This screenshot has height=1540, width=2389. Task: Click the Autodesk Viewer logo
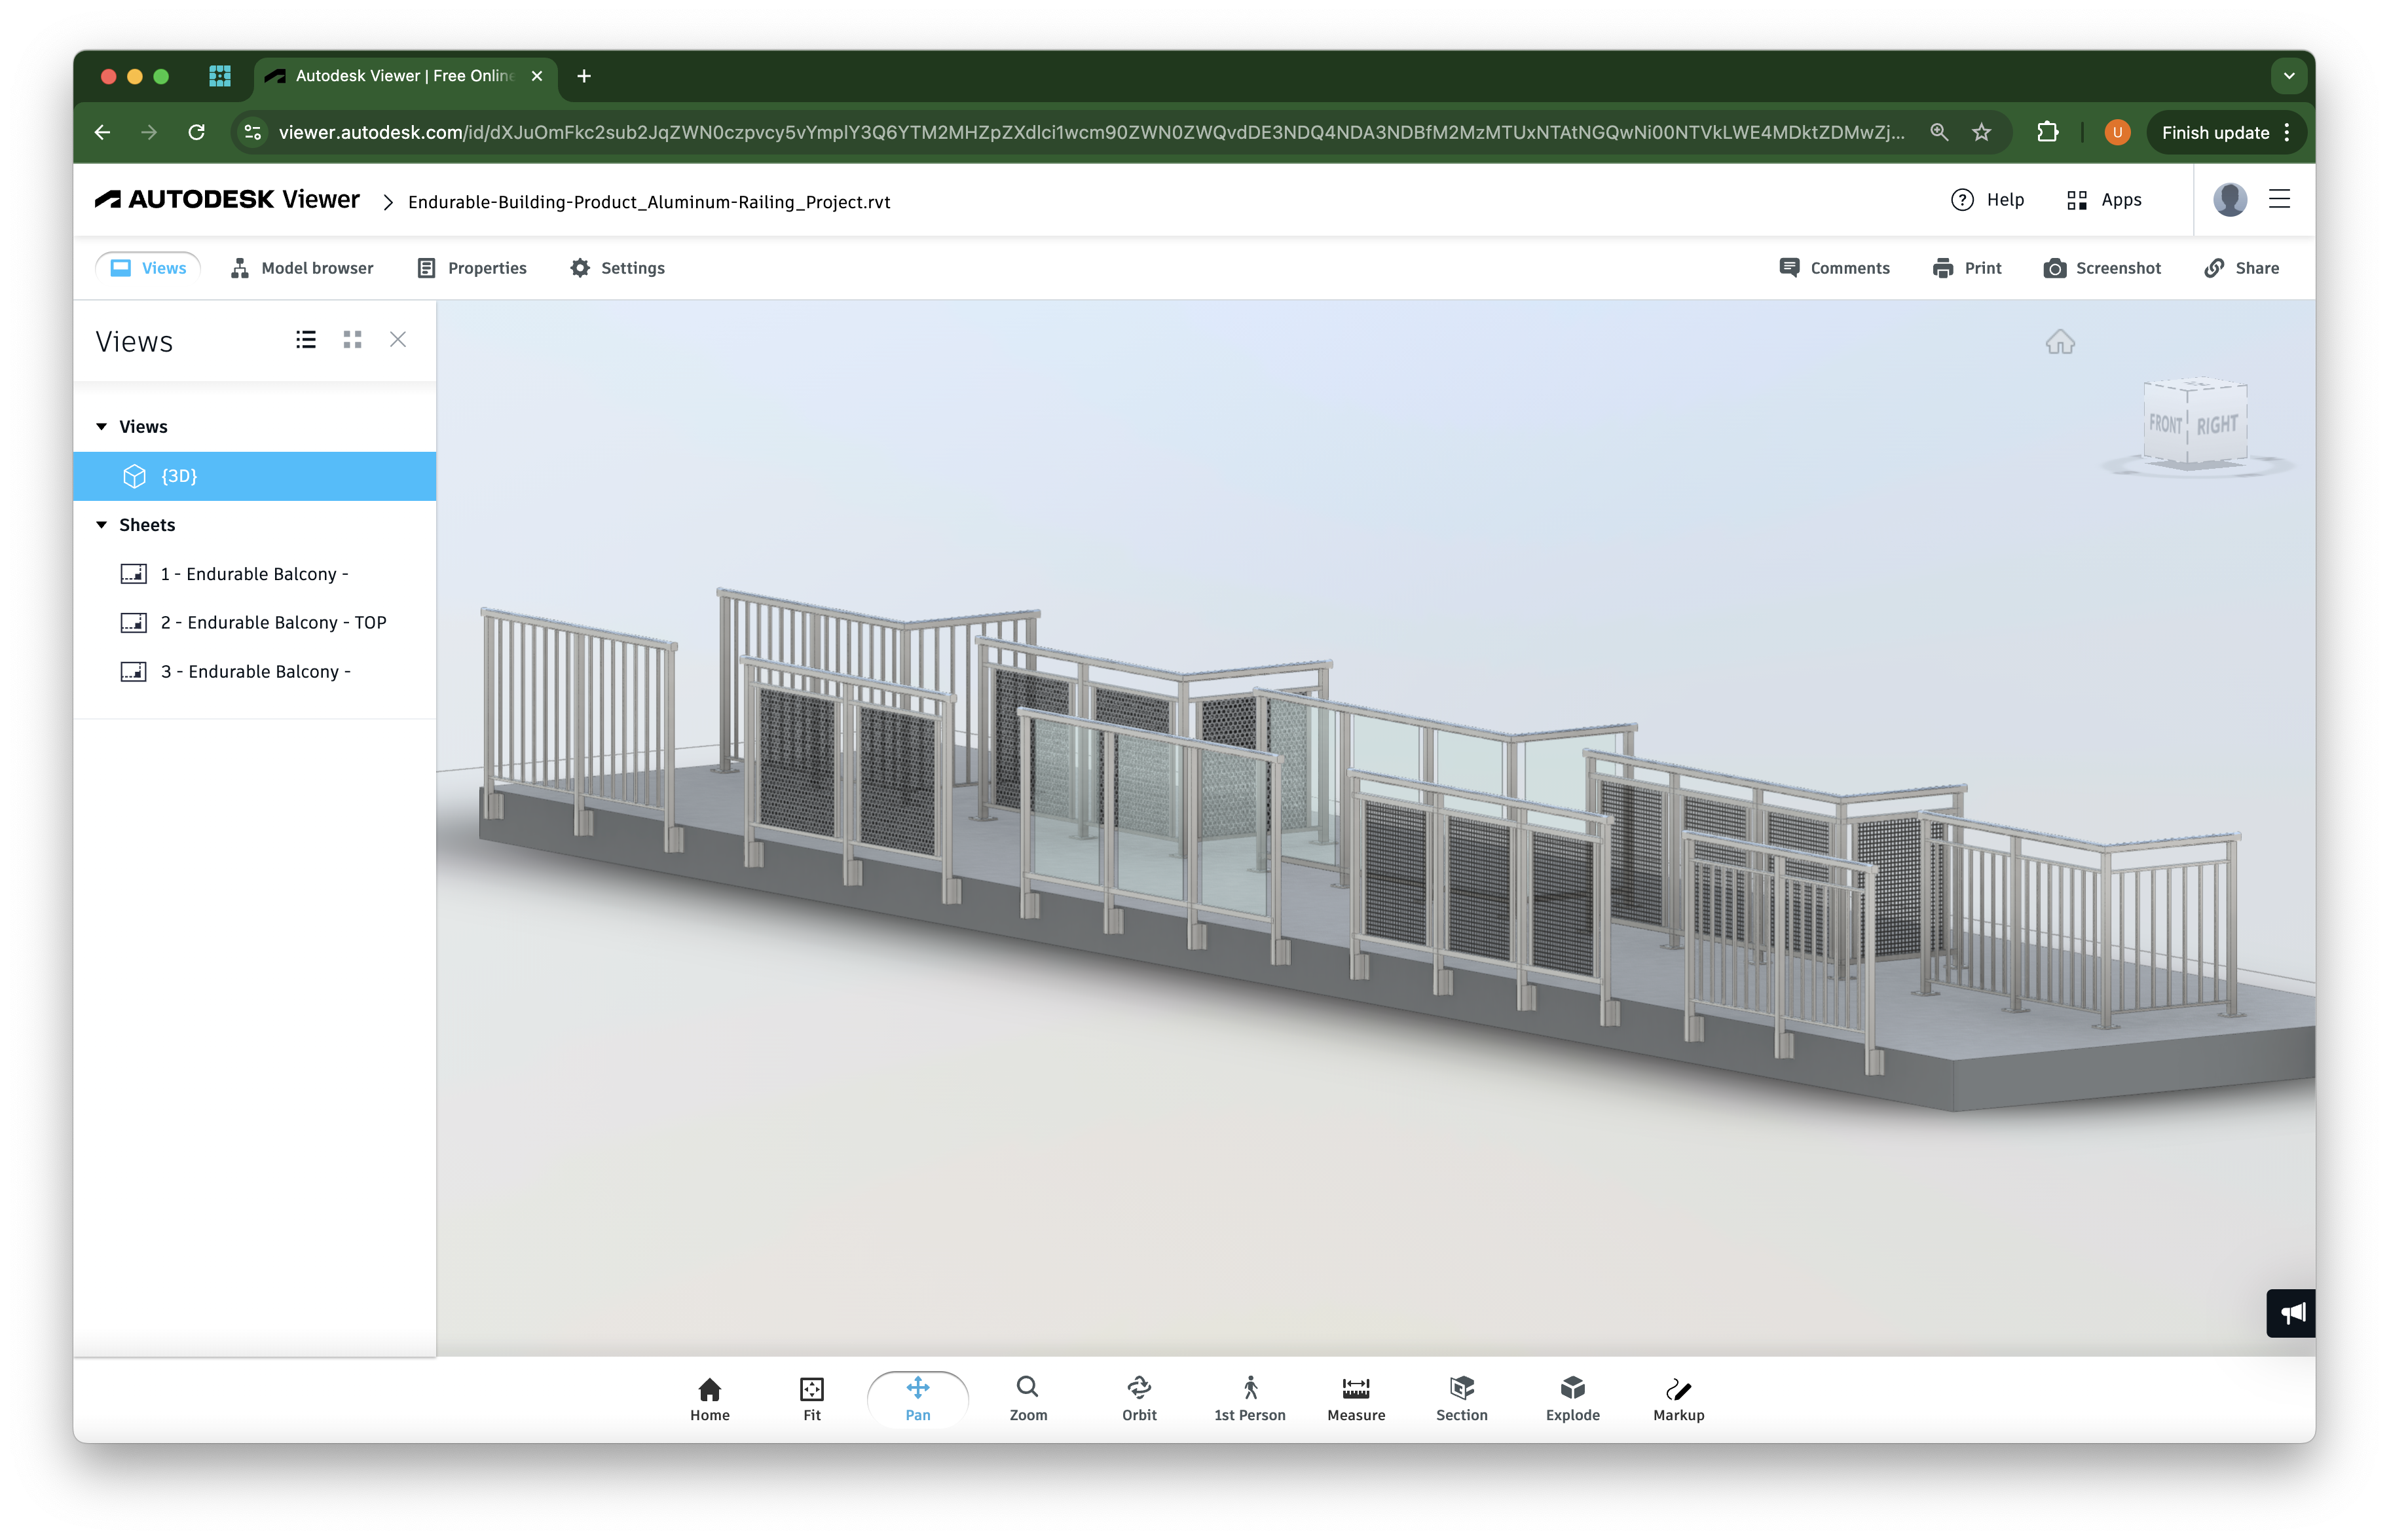pyautogui.click(x=227, y=199)
